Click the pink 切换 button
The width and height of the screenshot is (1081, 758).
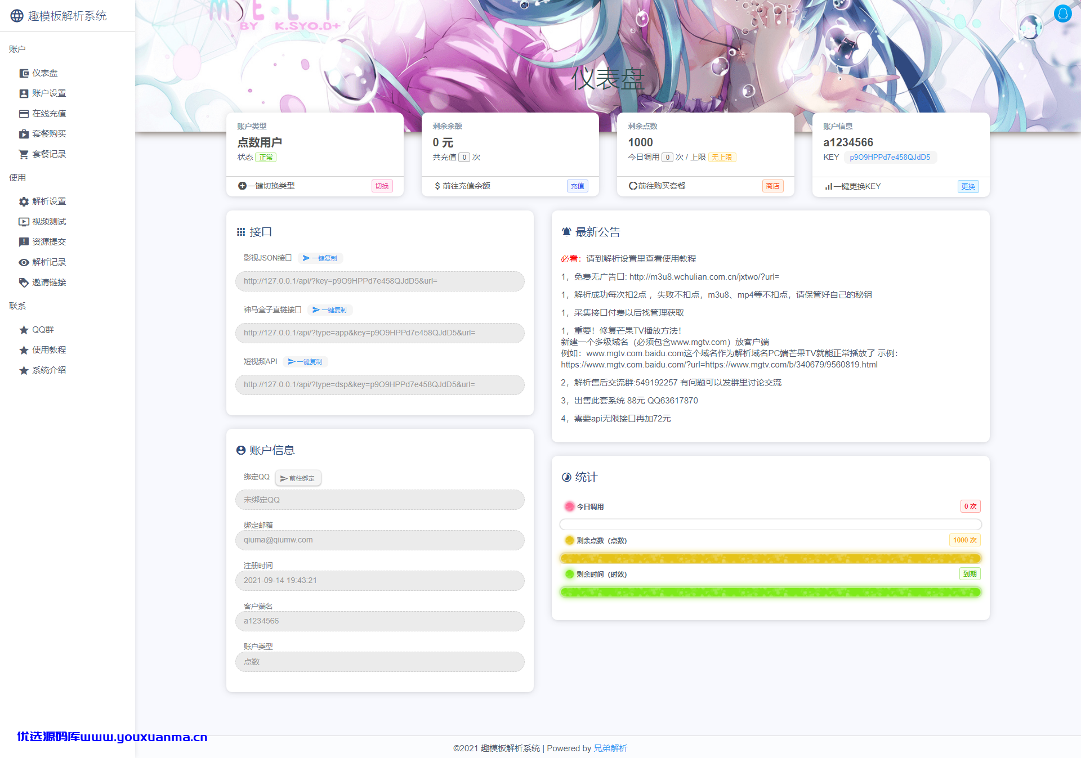[x=382, y=186]
